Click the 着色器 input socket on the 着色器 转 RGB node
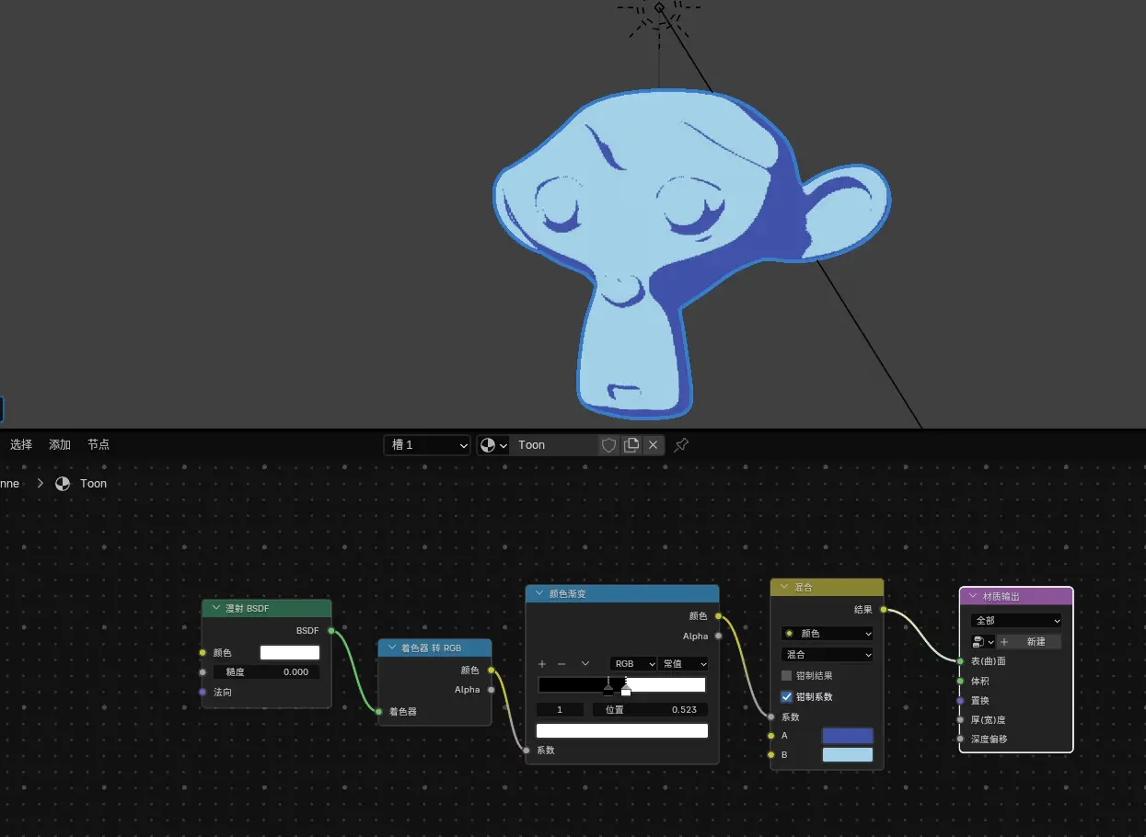 [x=378, y=711]
